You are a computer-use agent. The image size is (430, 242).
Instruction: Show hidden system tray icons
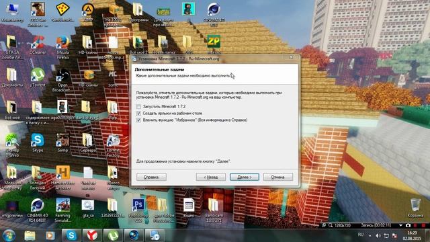click(x=370, y=236)
